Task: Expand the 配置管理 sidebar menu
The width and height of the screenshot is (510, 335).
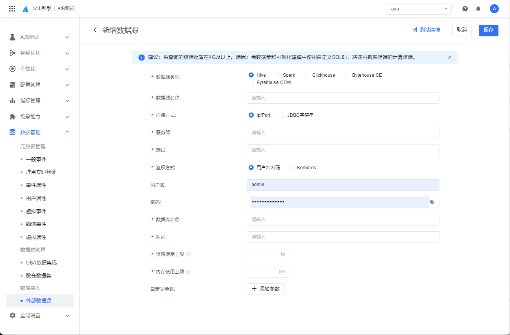Action: point(67,85)
